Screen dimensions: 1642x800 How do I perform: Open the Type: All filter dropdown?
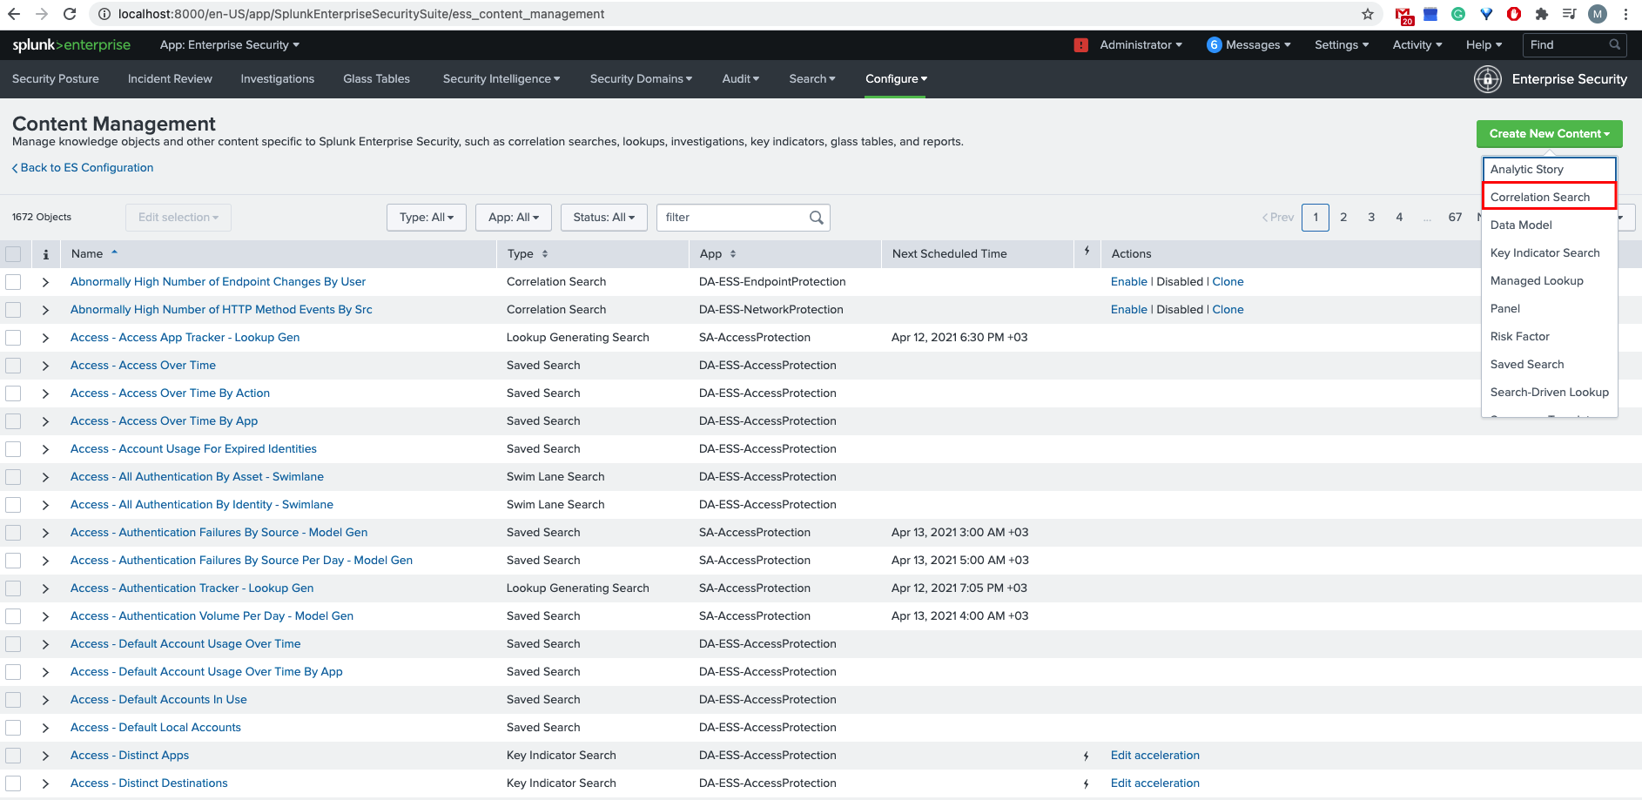[426, 217]
